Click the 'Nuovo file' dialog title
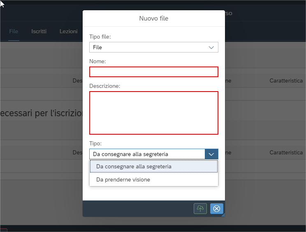 click(x=153, y=18)
